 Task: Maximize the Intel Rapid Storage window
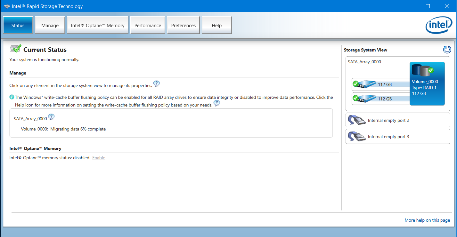tap(428, 6)
